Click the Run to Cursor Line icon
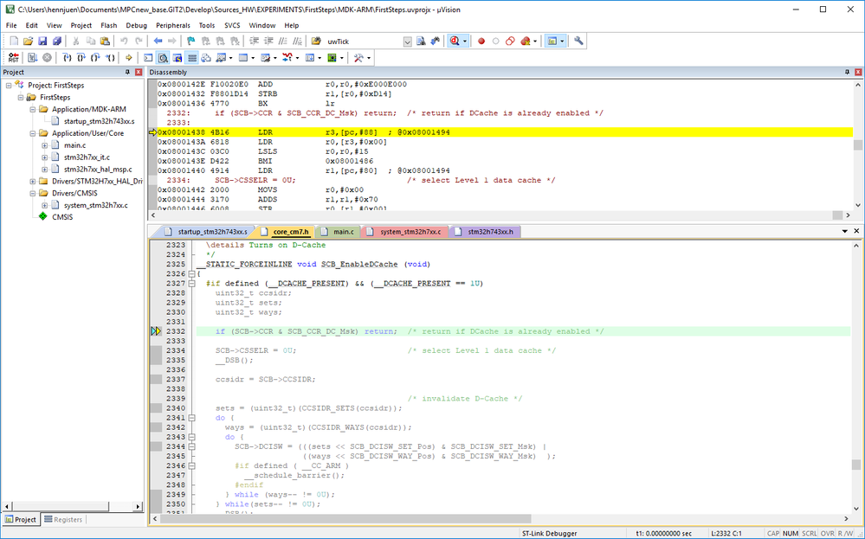This screenshot has height=539, width=865. point(112,58)
